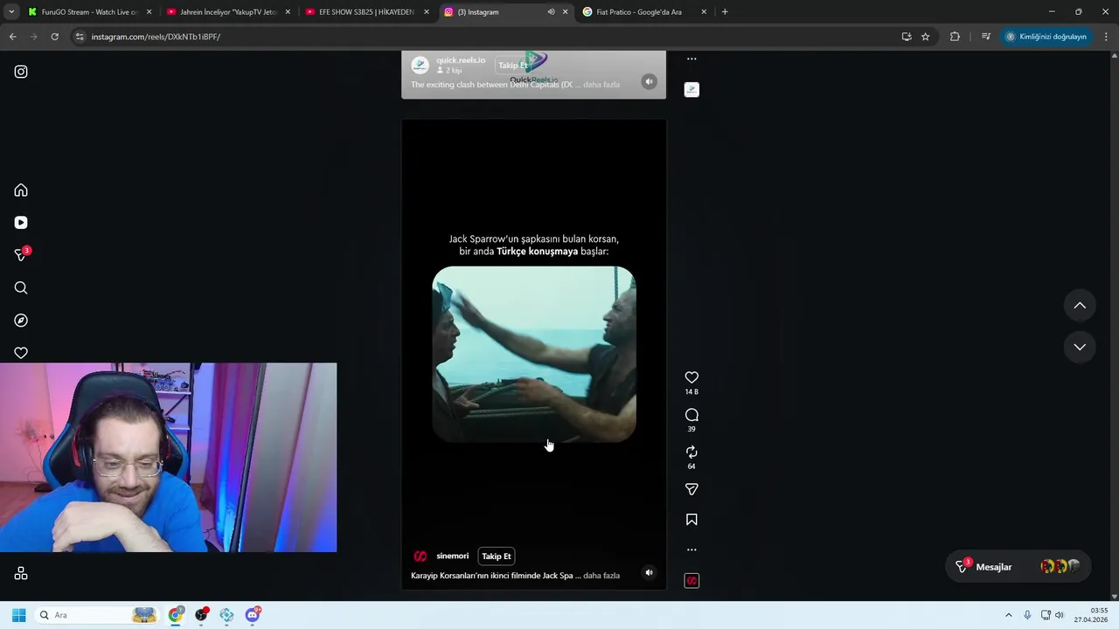Screen dimensions: 1119x629
Task: Open sinemori profile avatar
Action: [420, 556]
